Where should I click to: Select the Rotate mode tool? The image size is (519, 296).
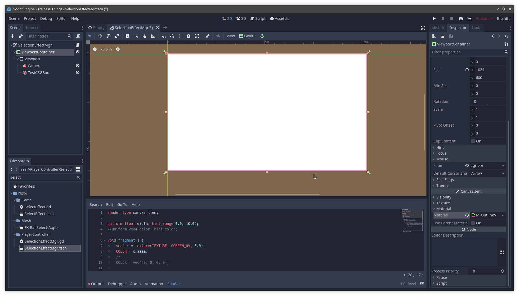tap(109, 36)
